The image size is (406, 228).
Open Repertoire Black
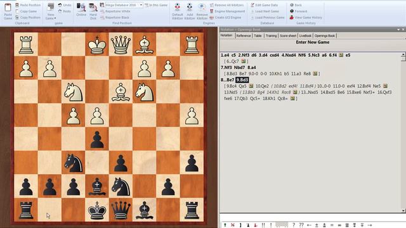115,17
